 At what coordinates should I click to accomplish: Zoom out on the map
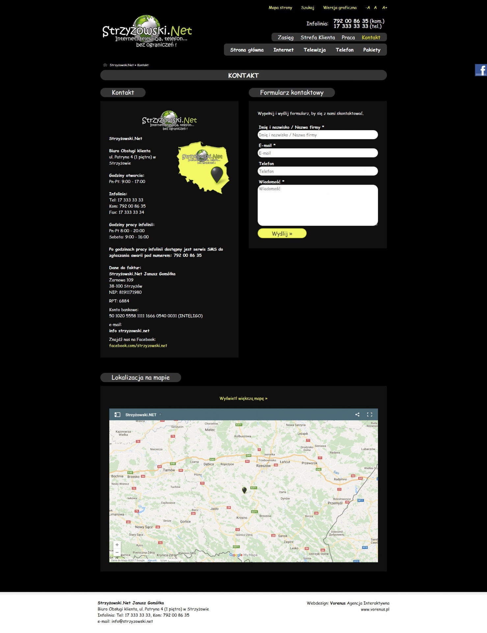[x=117, y=552]
